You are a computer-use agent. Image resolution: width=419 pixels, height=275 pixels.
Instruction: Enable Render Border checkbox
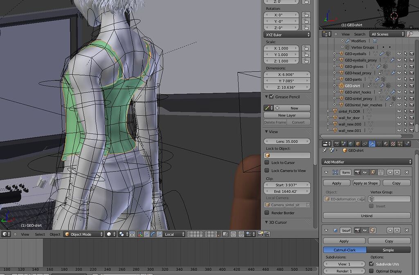[x=267, y=213]
